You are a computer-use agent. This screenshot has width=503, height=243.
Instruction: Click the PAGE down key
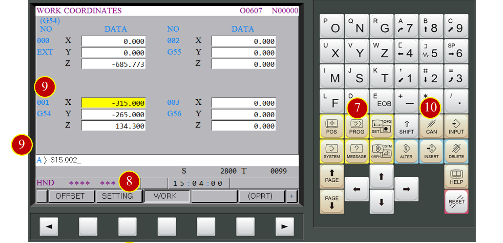click(x=332, y=201)
